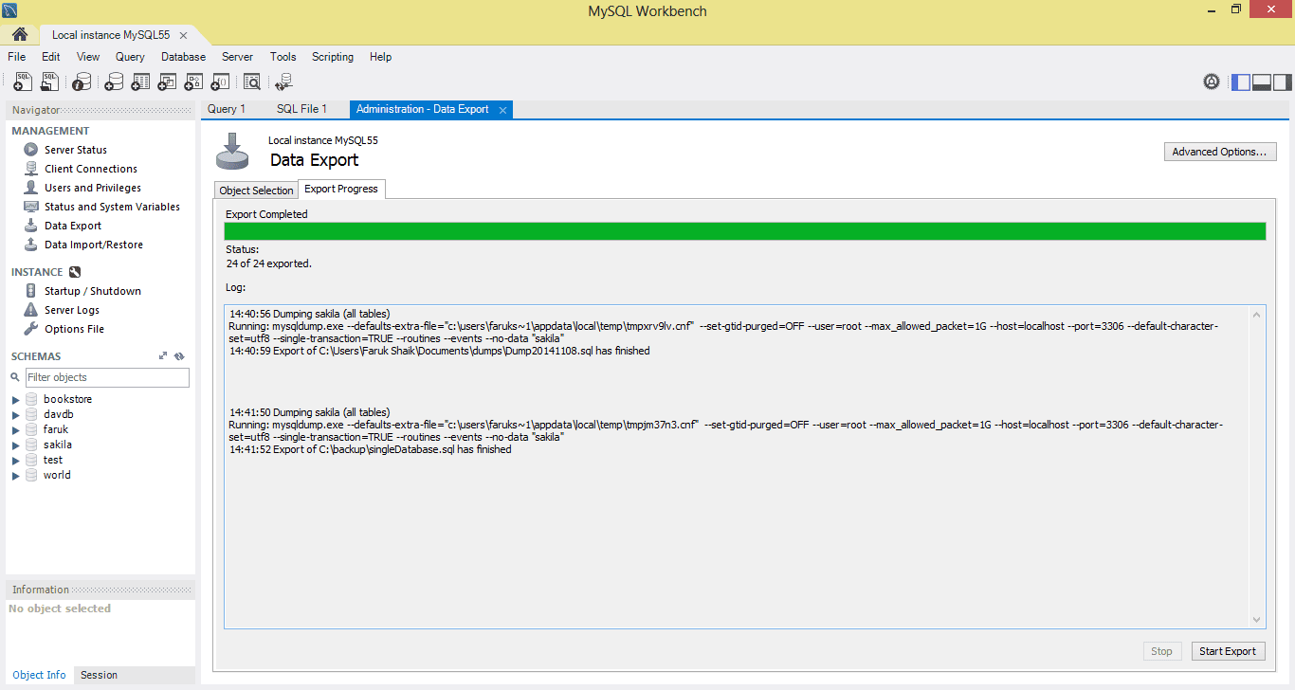Open the Server menu

[237, 57]
